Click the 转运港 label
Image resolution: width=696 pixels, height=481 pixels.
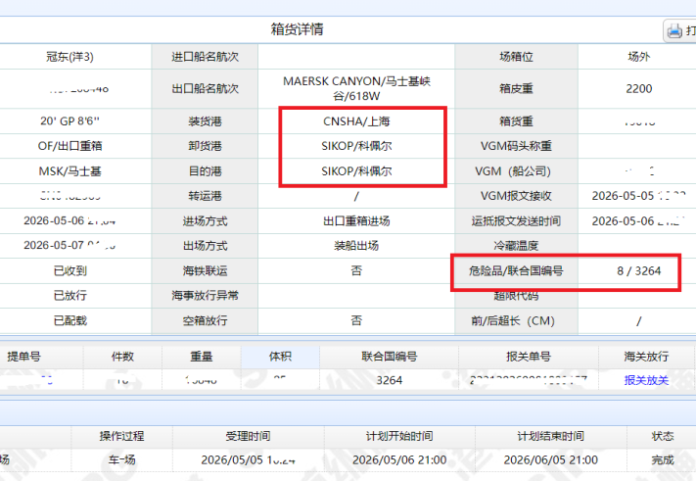click(205, 196)
